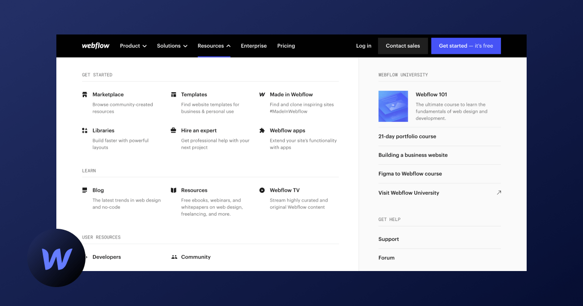Open the Community link
This screenshot has height=306, width=583.
196,257
